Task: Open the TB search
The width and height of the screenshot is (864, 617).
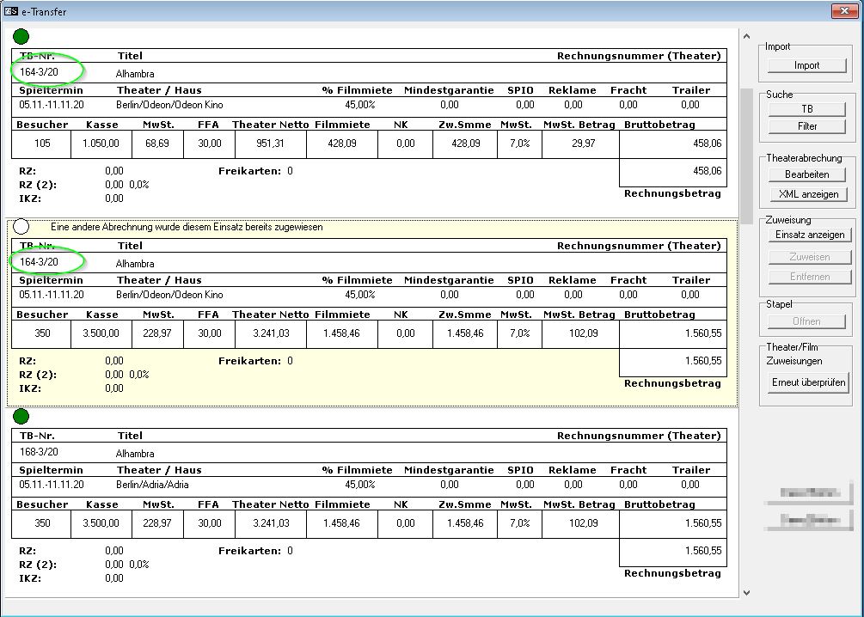Action: tap(806, 109)
